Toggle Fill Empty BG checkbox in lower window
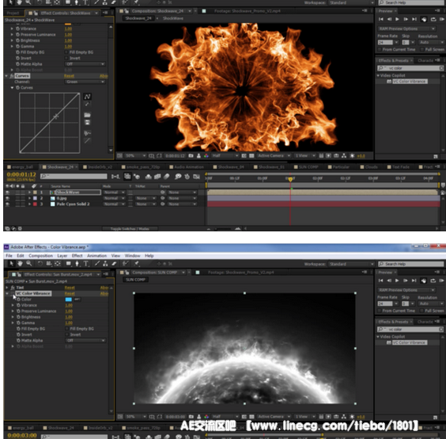 tap(66, 329)
